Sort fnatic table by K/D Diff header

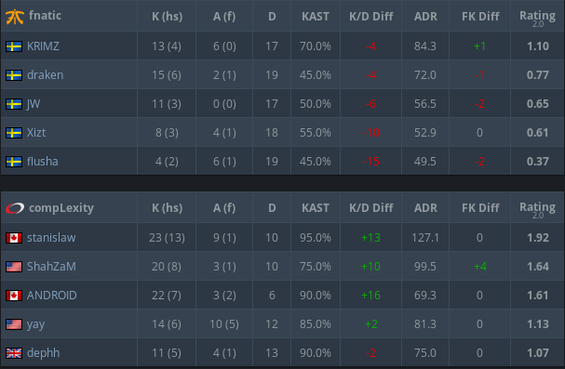point(370,17)
